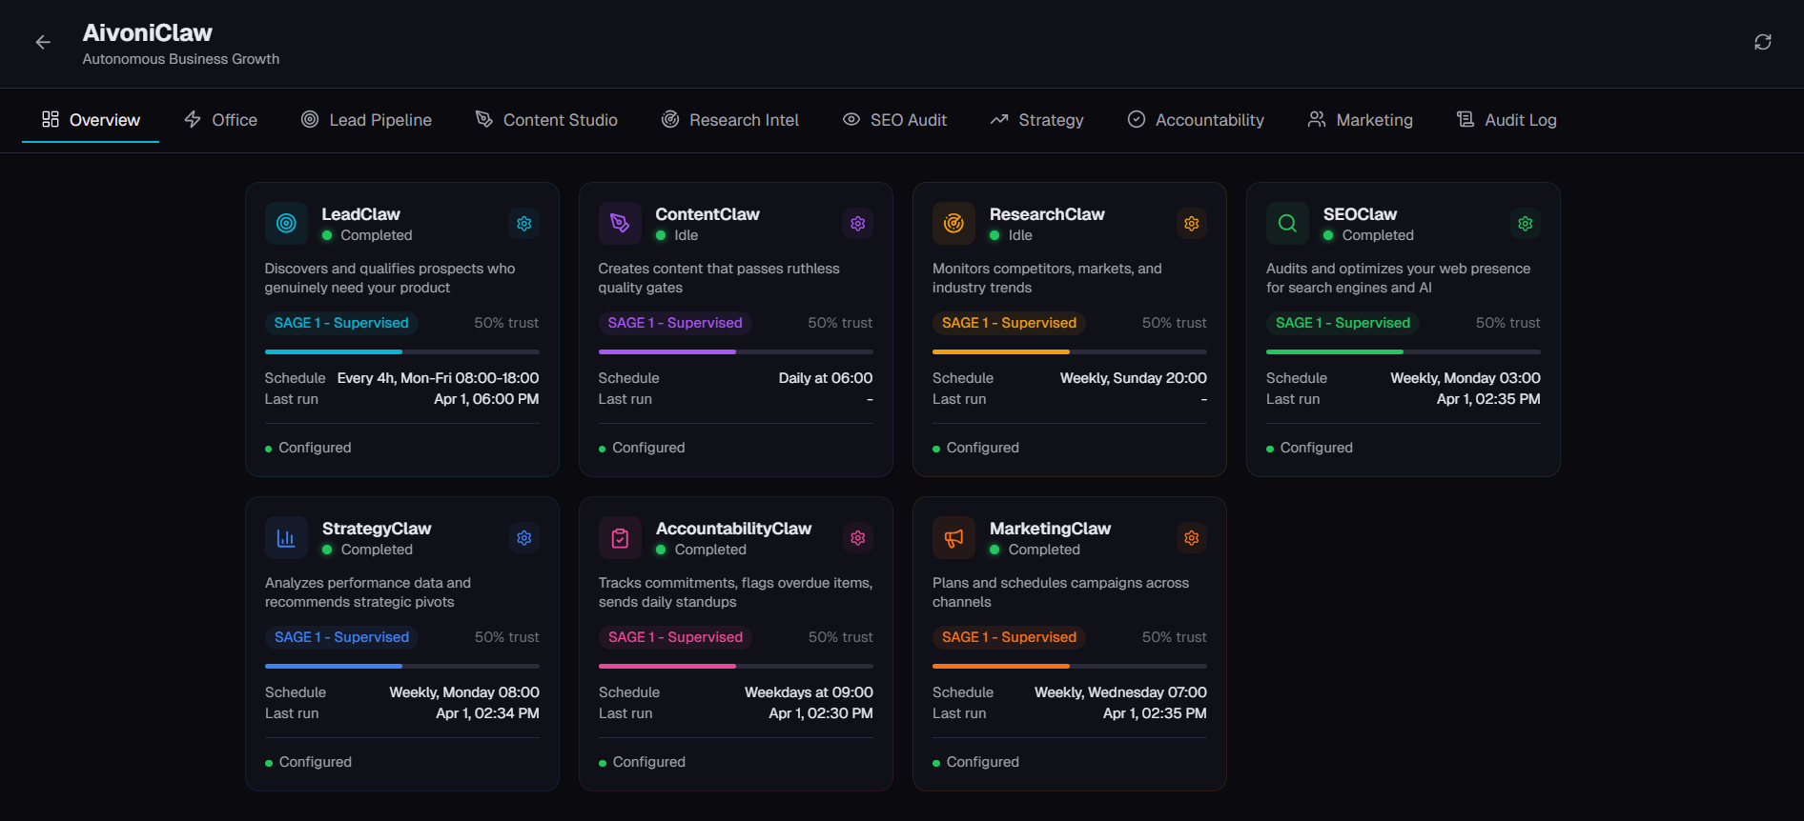Open the Audit Log tab
The image size is (1804, 821).
pyautogui.click(x=1507, y=120)
